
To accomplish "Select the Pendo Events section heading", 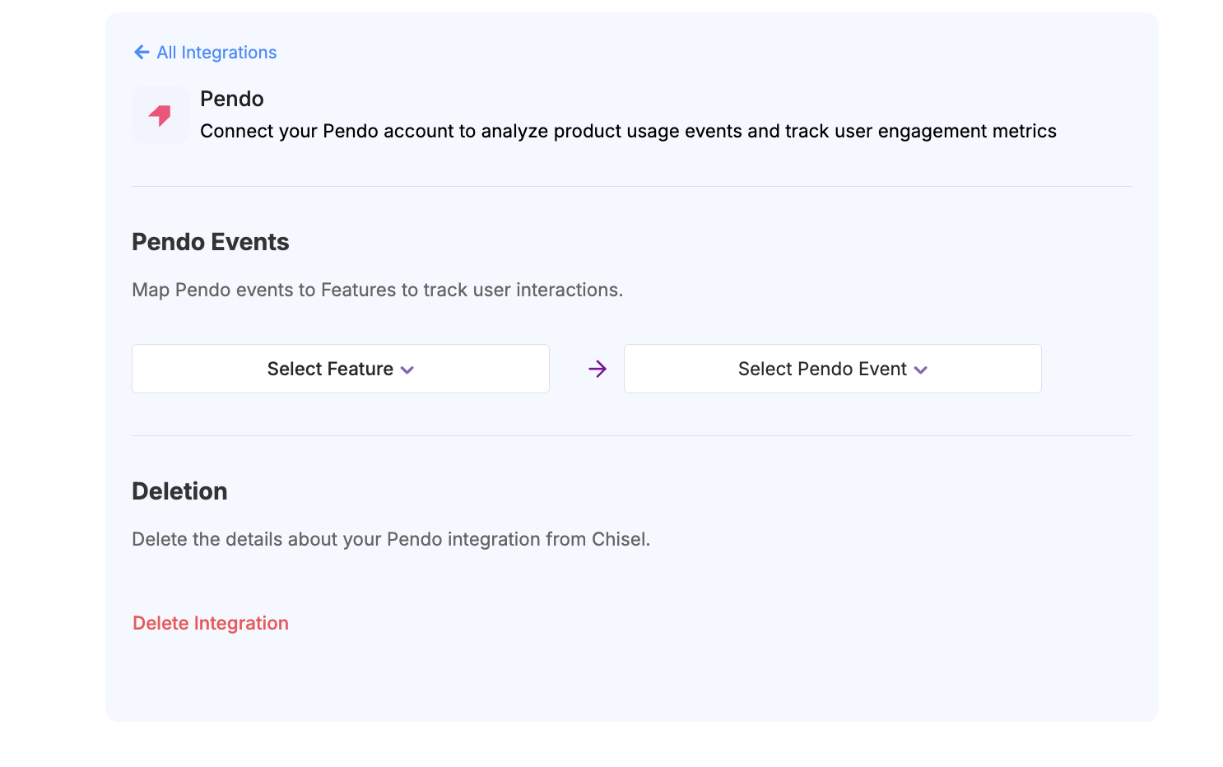I will point(211,242).
